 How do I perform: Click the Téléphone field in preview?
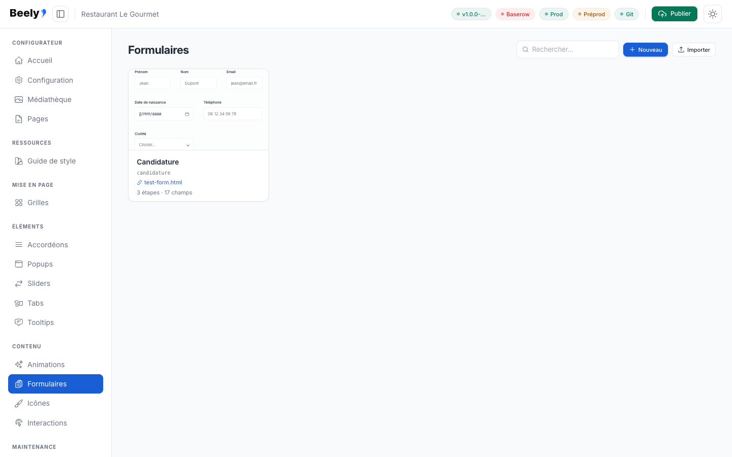233,114
